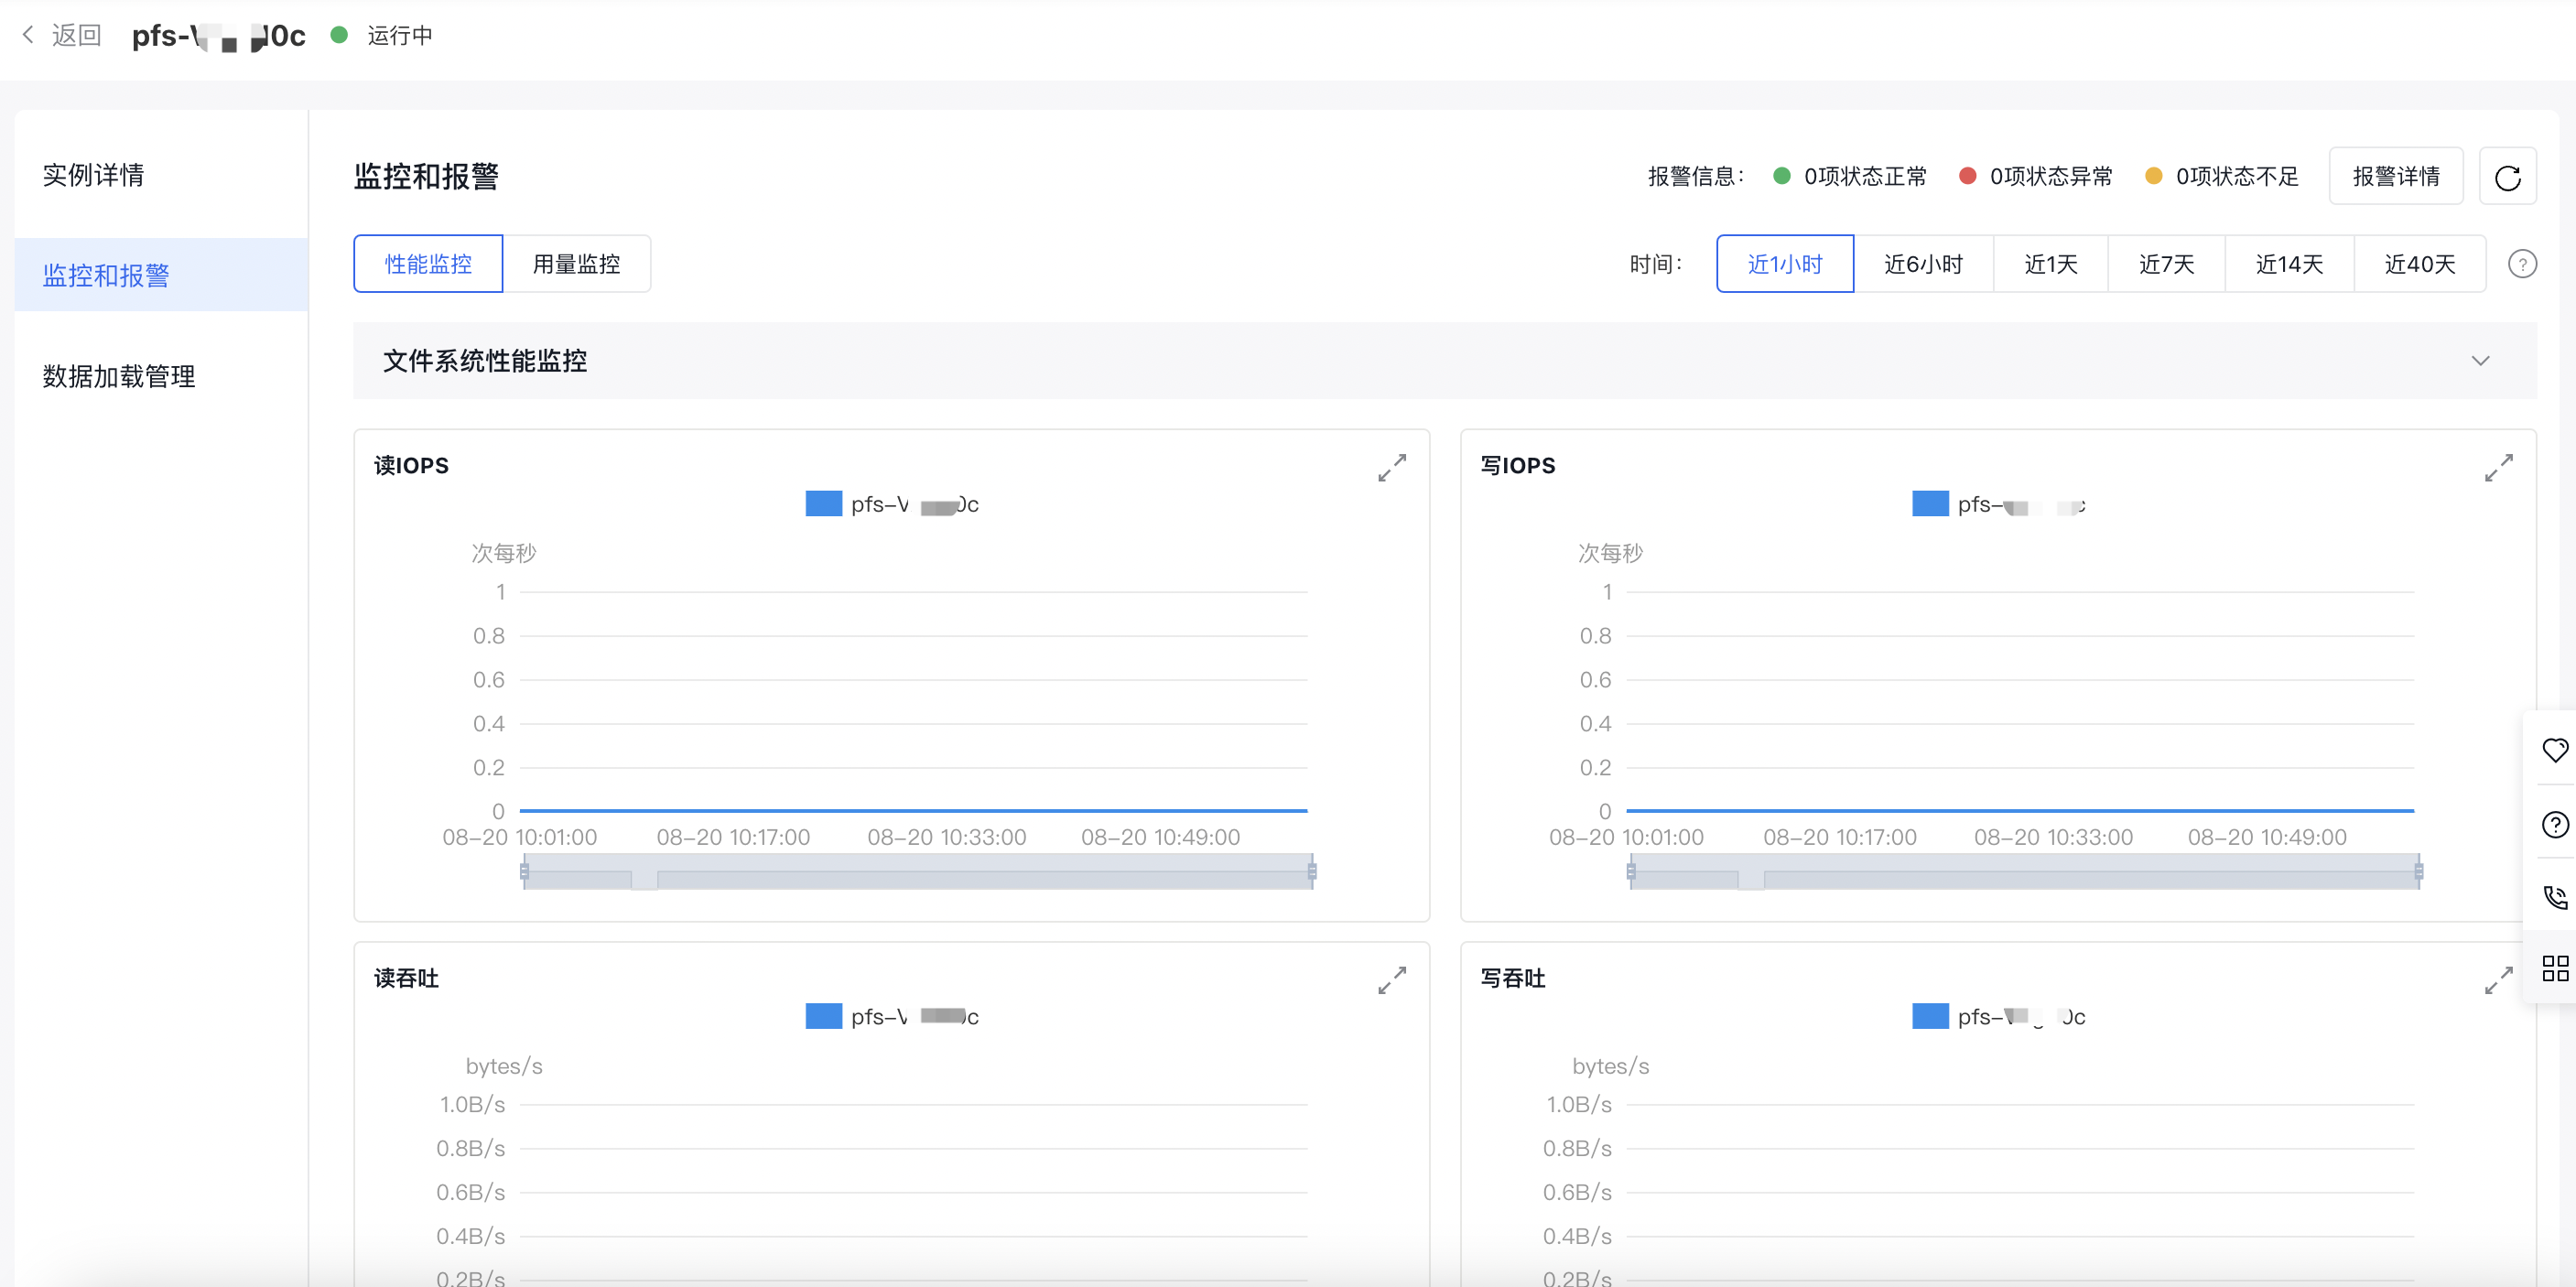2576x1287 pixels.
Task: Click the back arrow icon
Action: coord(28,35)
